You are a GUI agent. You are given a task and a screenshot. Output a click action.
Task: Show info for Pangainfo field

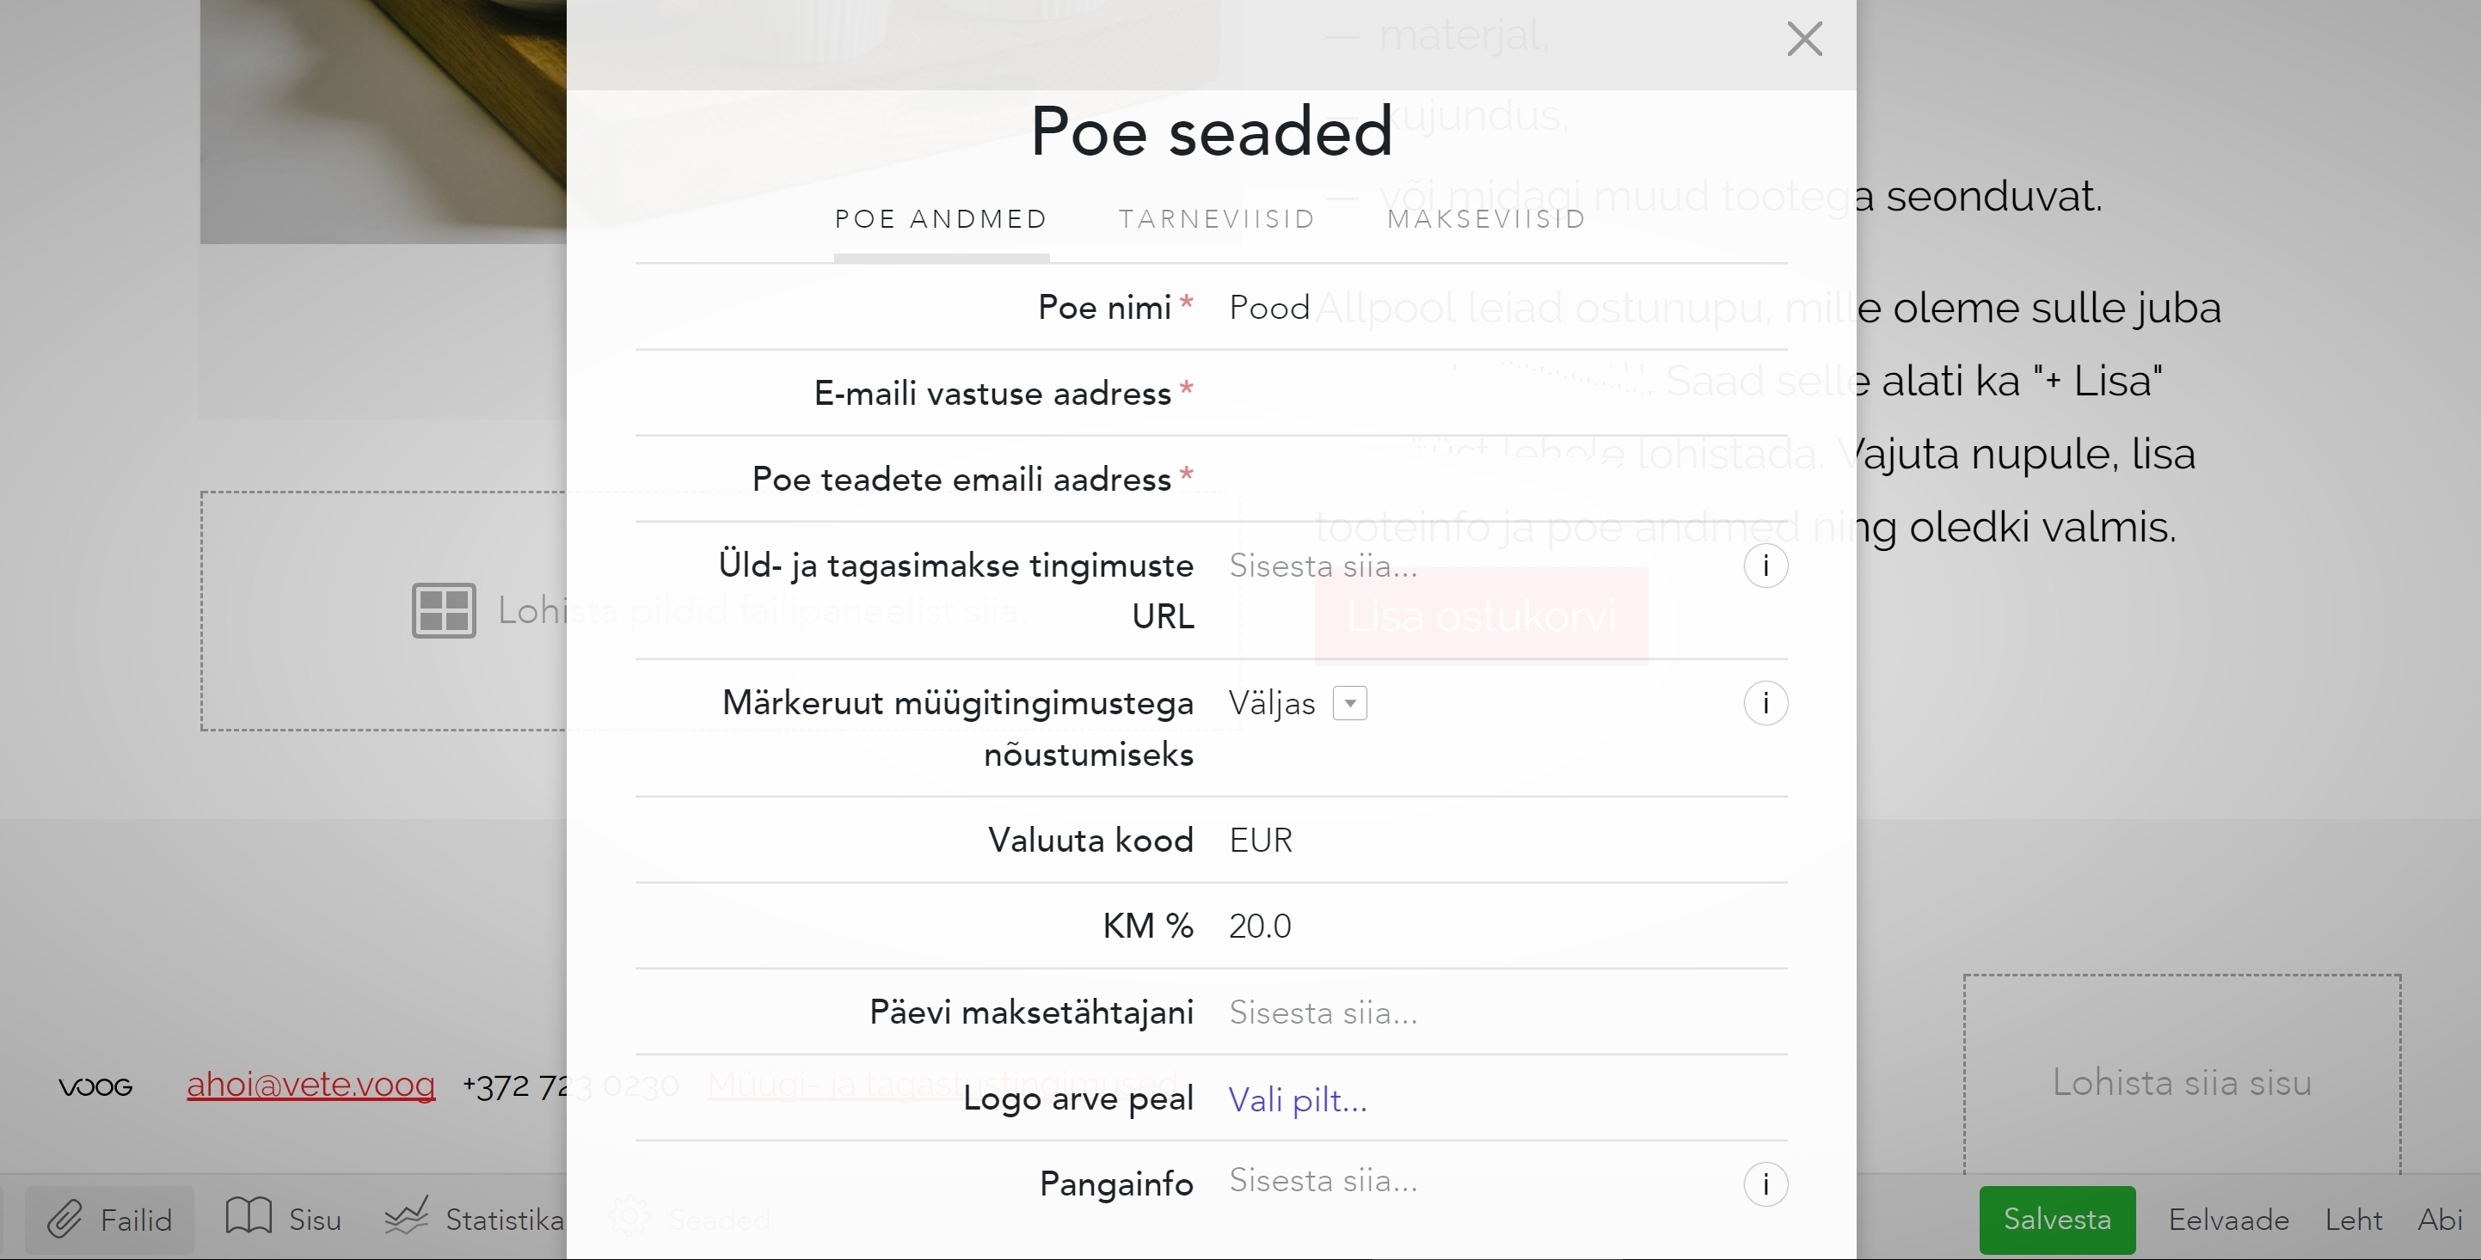(1765, 1184)
